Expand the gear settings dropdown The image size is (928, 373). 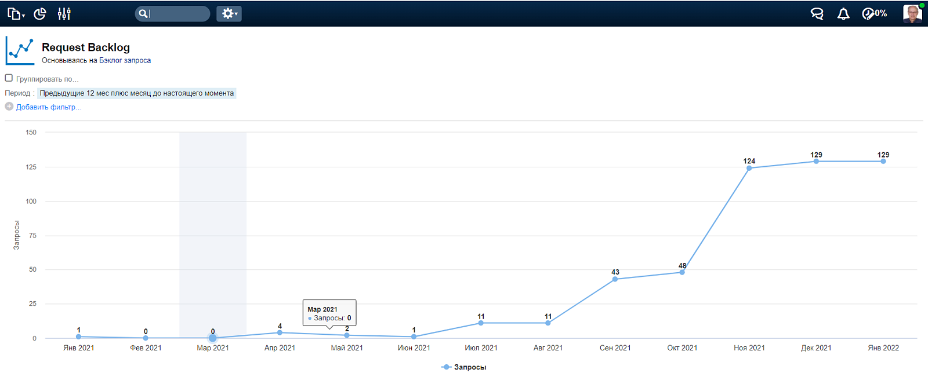tap(229, 14)
